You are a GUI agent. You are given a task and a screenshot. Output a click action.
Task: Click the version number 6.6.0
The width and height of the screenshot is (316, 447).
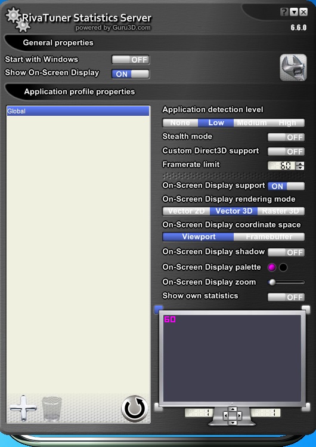[299, 27]
